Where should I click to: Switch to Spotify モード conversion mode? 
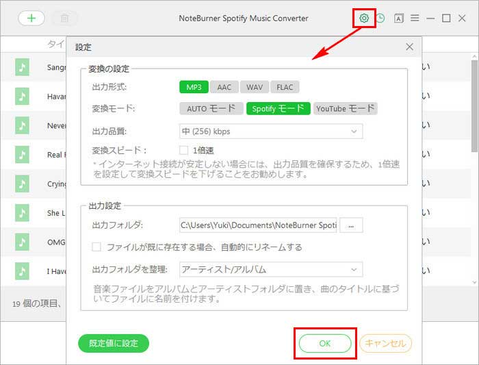(x=279, y=108)
